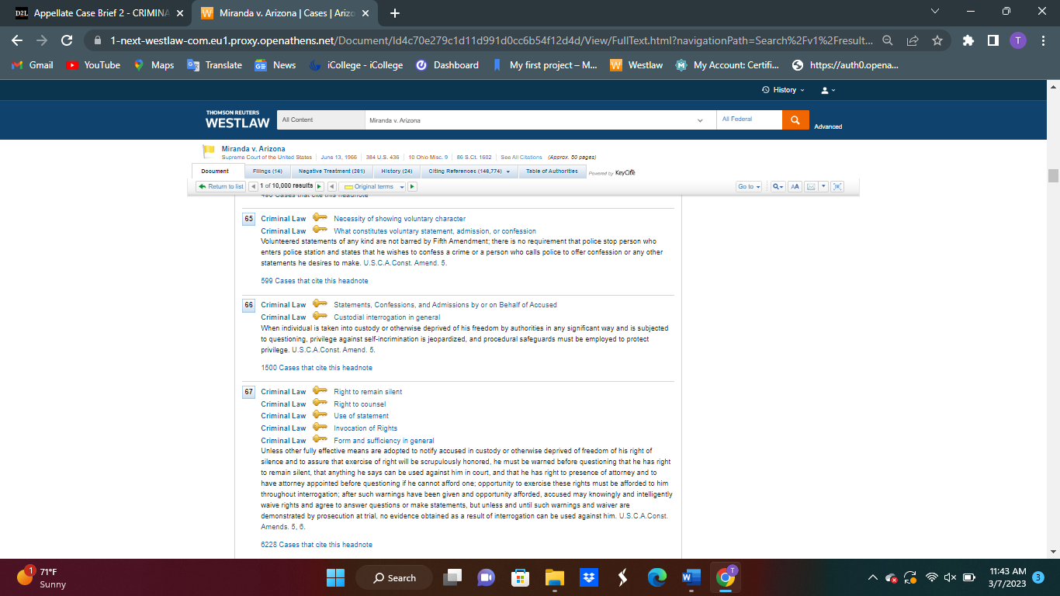Open the Westlaw bookmark in bookmarks bar
The width and height of the screenshot is (1060, 596).
click(636, 65)
